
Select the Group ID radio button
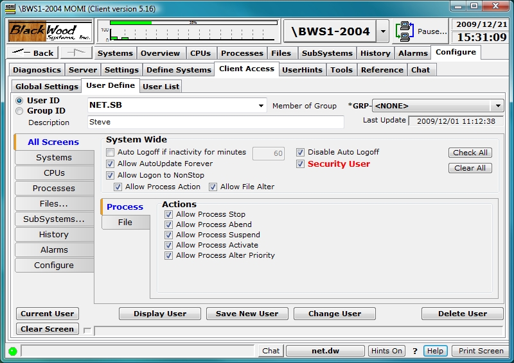pyautogui.click(x=19, y=111)
